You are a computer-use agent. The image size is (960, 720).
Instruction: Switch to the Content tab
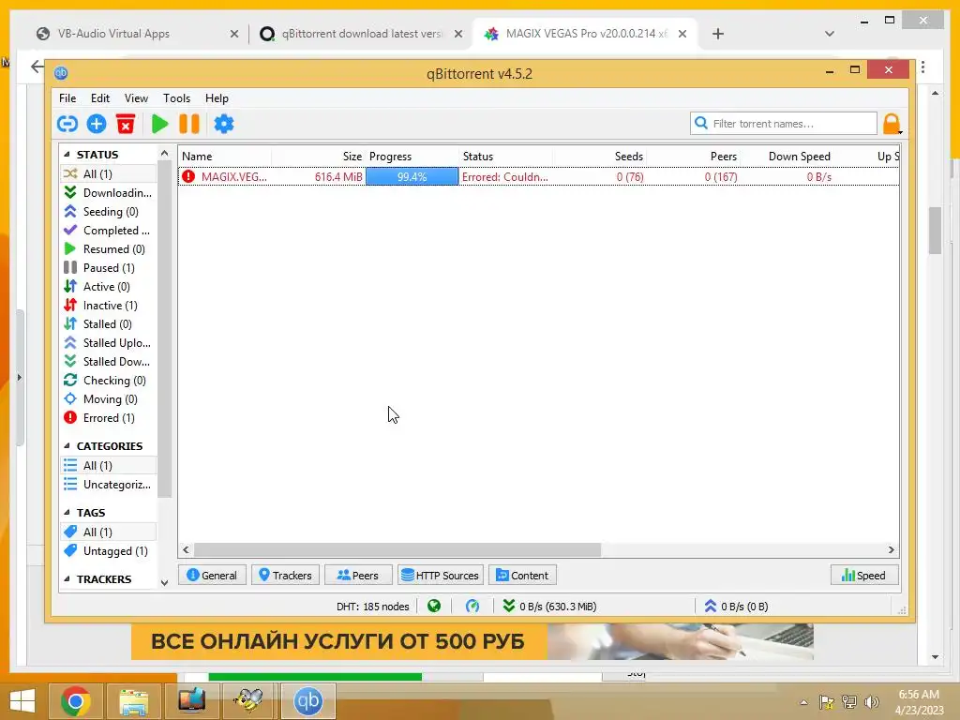click(522, 576)
